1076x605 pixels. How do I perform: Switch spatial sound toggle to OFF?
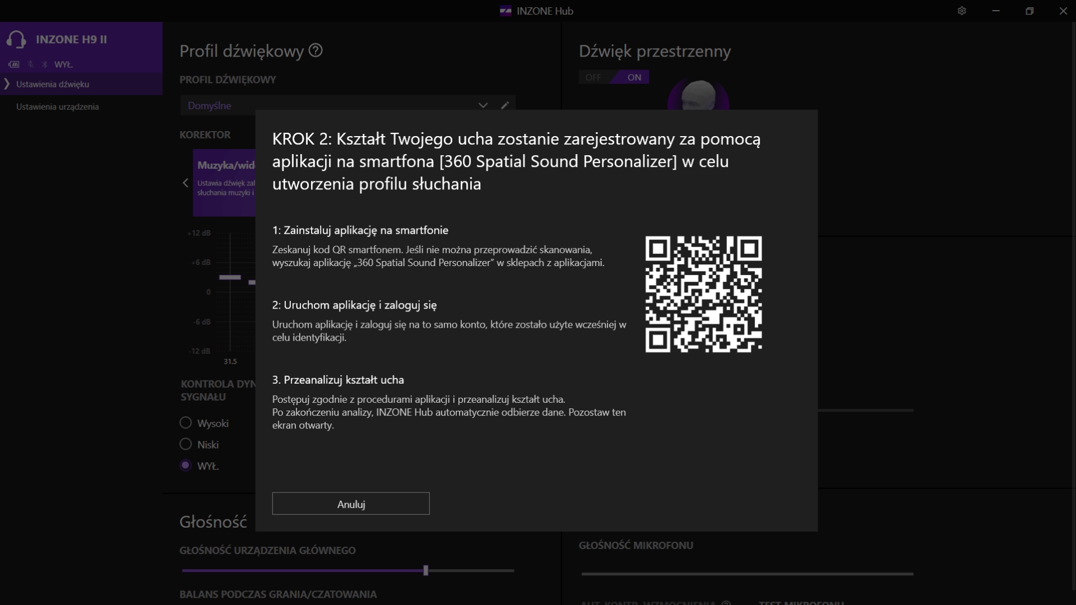tap(593, 77)
